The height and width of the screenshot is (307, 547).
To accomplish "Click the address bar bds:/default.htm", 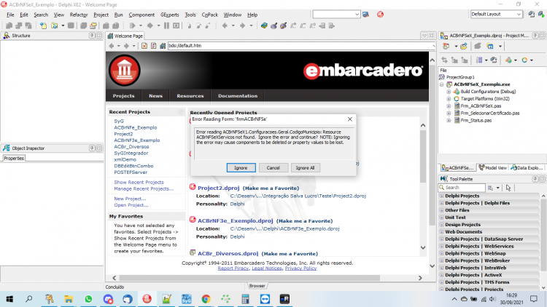I will coord(300,46).
